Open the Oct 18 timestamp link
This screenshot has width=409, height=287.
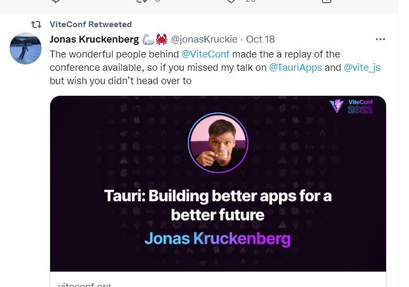point(260,39)
